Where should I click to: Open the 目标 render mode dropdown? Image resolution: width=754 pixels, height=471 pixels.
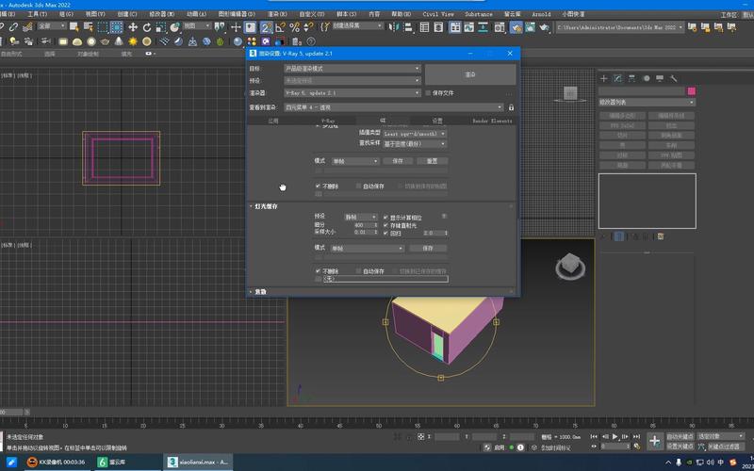(352, 69)
